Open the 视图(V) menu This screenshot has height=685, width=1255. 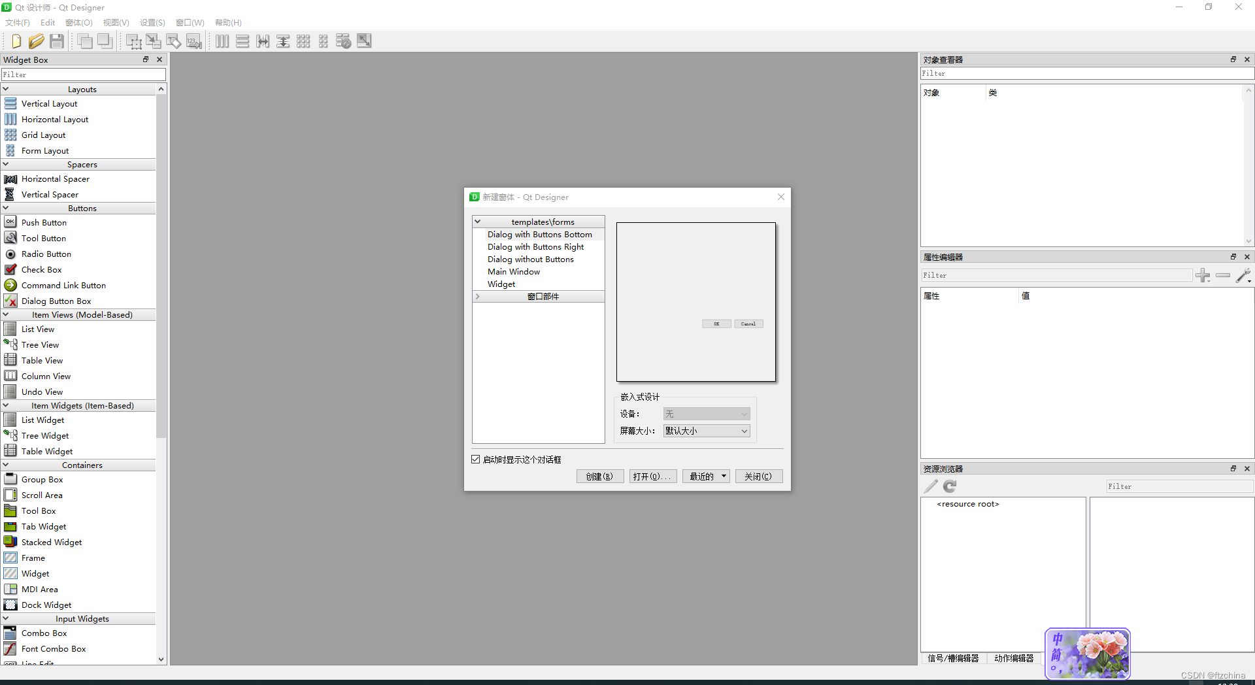pos(116,22)
